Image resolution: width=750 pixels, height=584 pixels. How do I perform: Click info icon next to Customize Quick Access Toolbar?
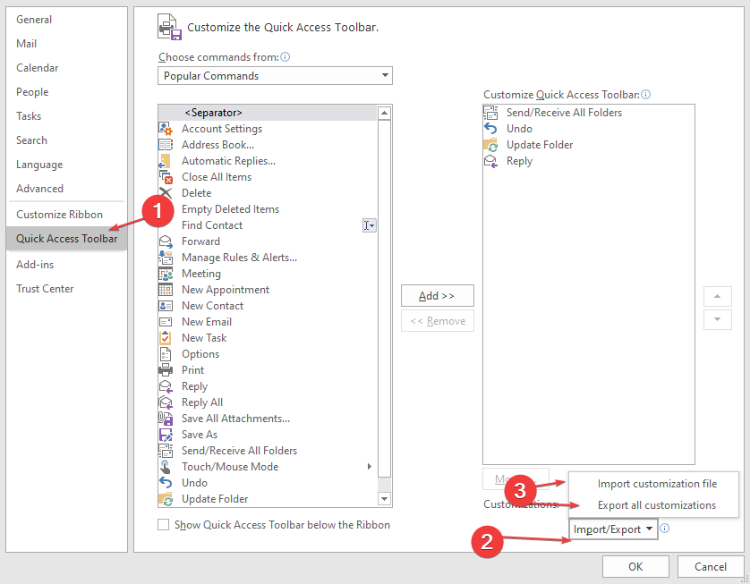point(645,94)
